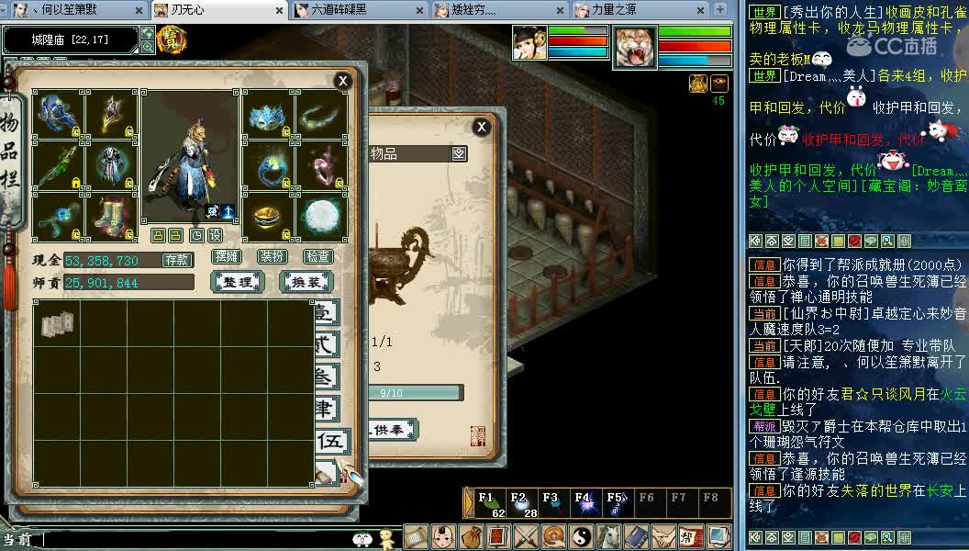Use the F1 green leaf hotkey skill

[491, 504]
